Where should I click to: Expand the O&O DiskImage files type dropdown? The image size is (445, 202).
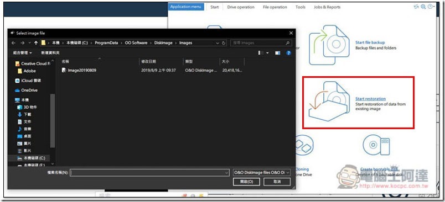[x=288, y=173]
